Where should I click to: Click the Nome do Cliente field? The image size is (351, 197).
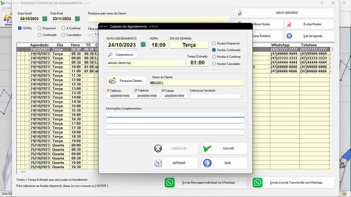click(197, 83)
